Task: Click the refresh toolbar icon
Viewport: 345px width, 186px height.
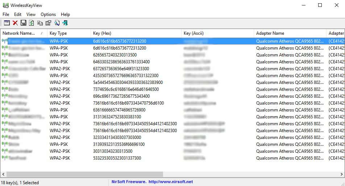Action: (32, 23)
